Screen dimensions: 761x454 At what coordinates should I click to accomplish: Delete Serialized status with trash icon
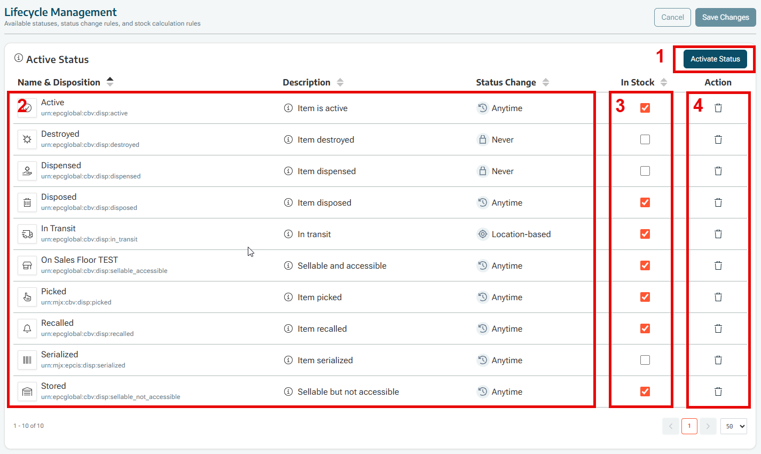(718, 360)
